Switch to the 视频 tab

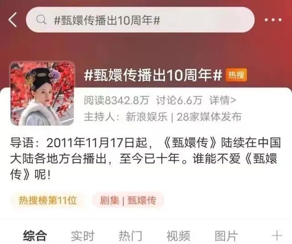pyautogui.click(x=178, y=236)
